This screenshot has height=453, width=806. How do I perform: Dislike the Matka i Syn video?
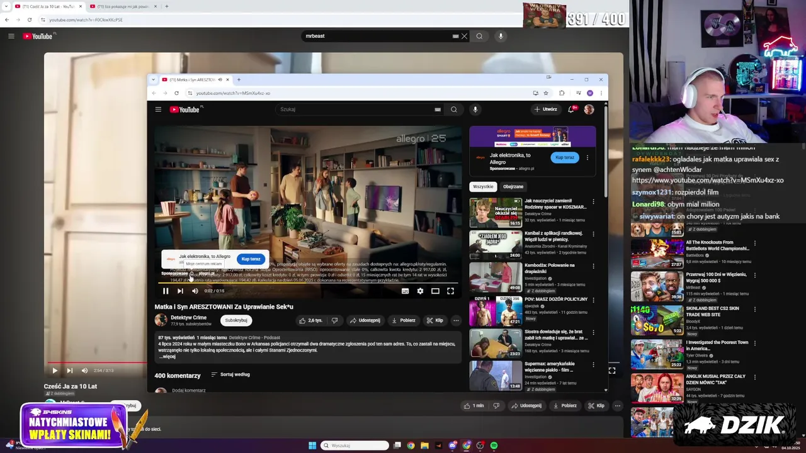(x=335, y=320)
